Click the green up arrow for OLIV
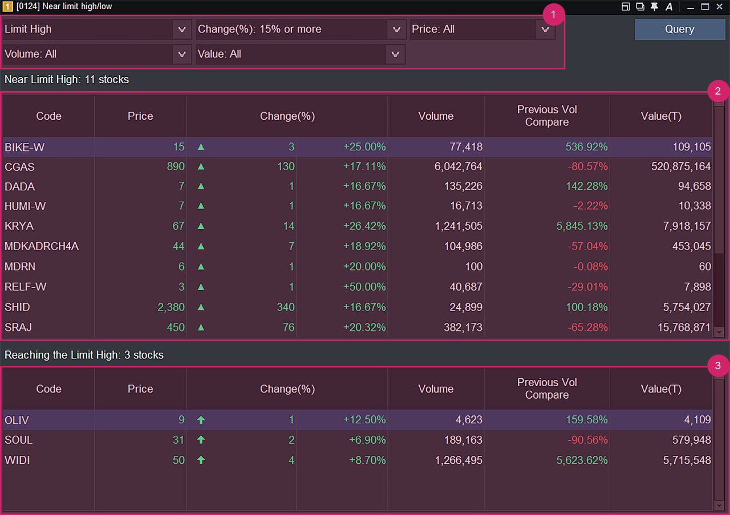 (x=201, y=420)
